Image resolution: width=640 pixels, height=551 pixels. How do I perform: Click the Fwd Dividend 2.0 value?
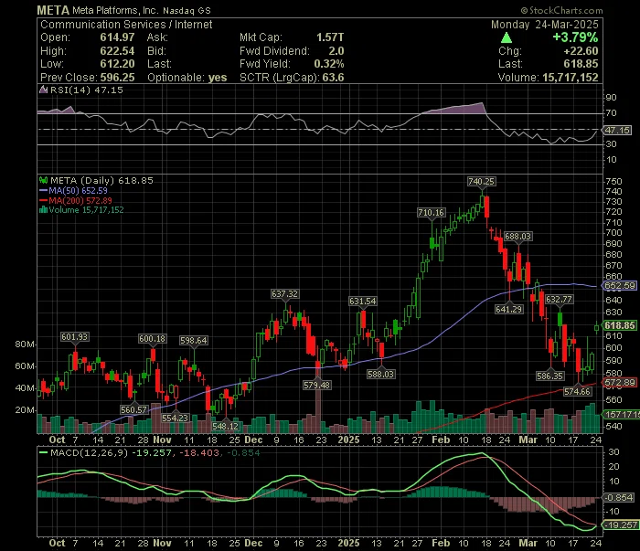(336, 51)
